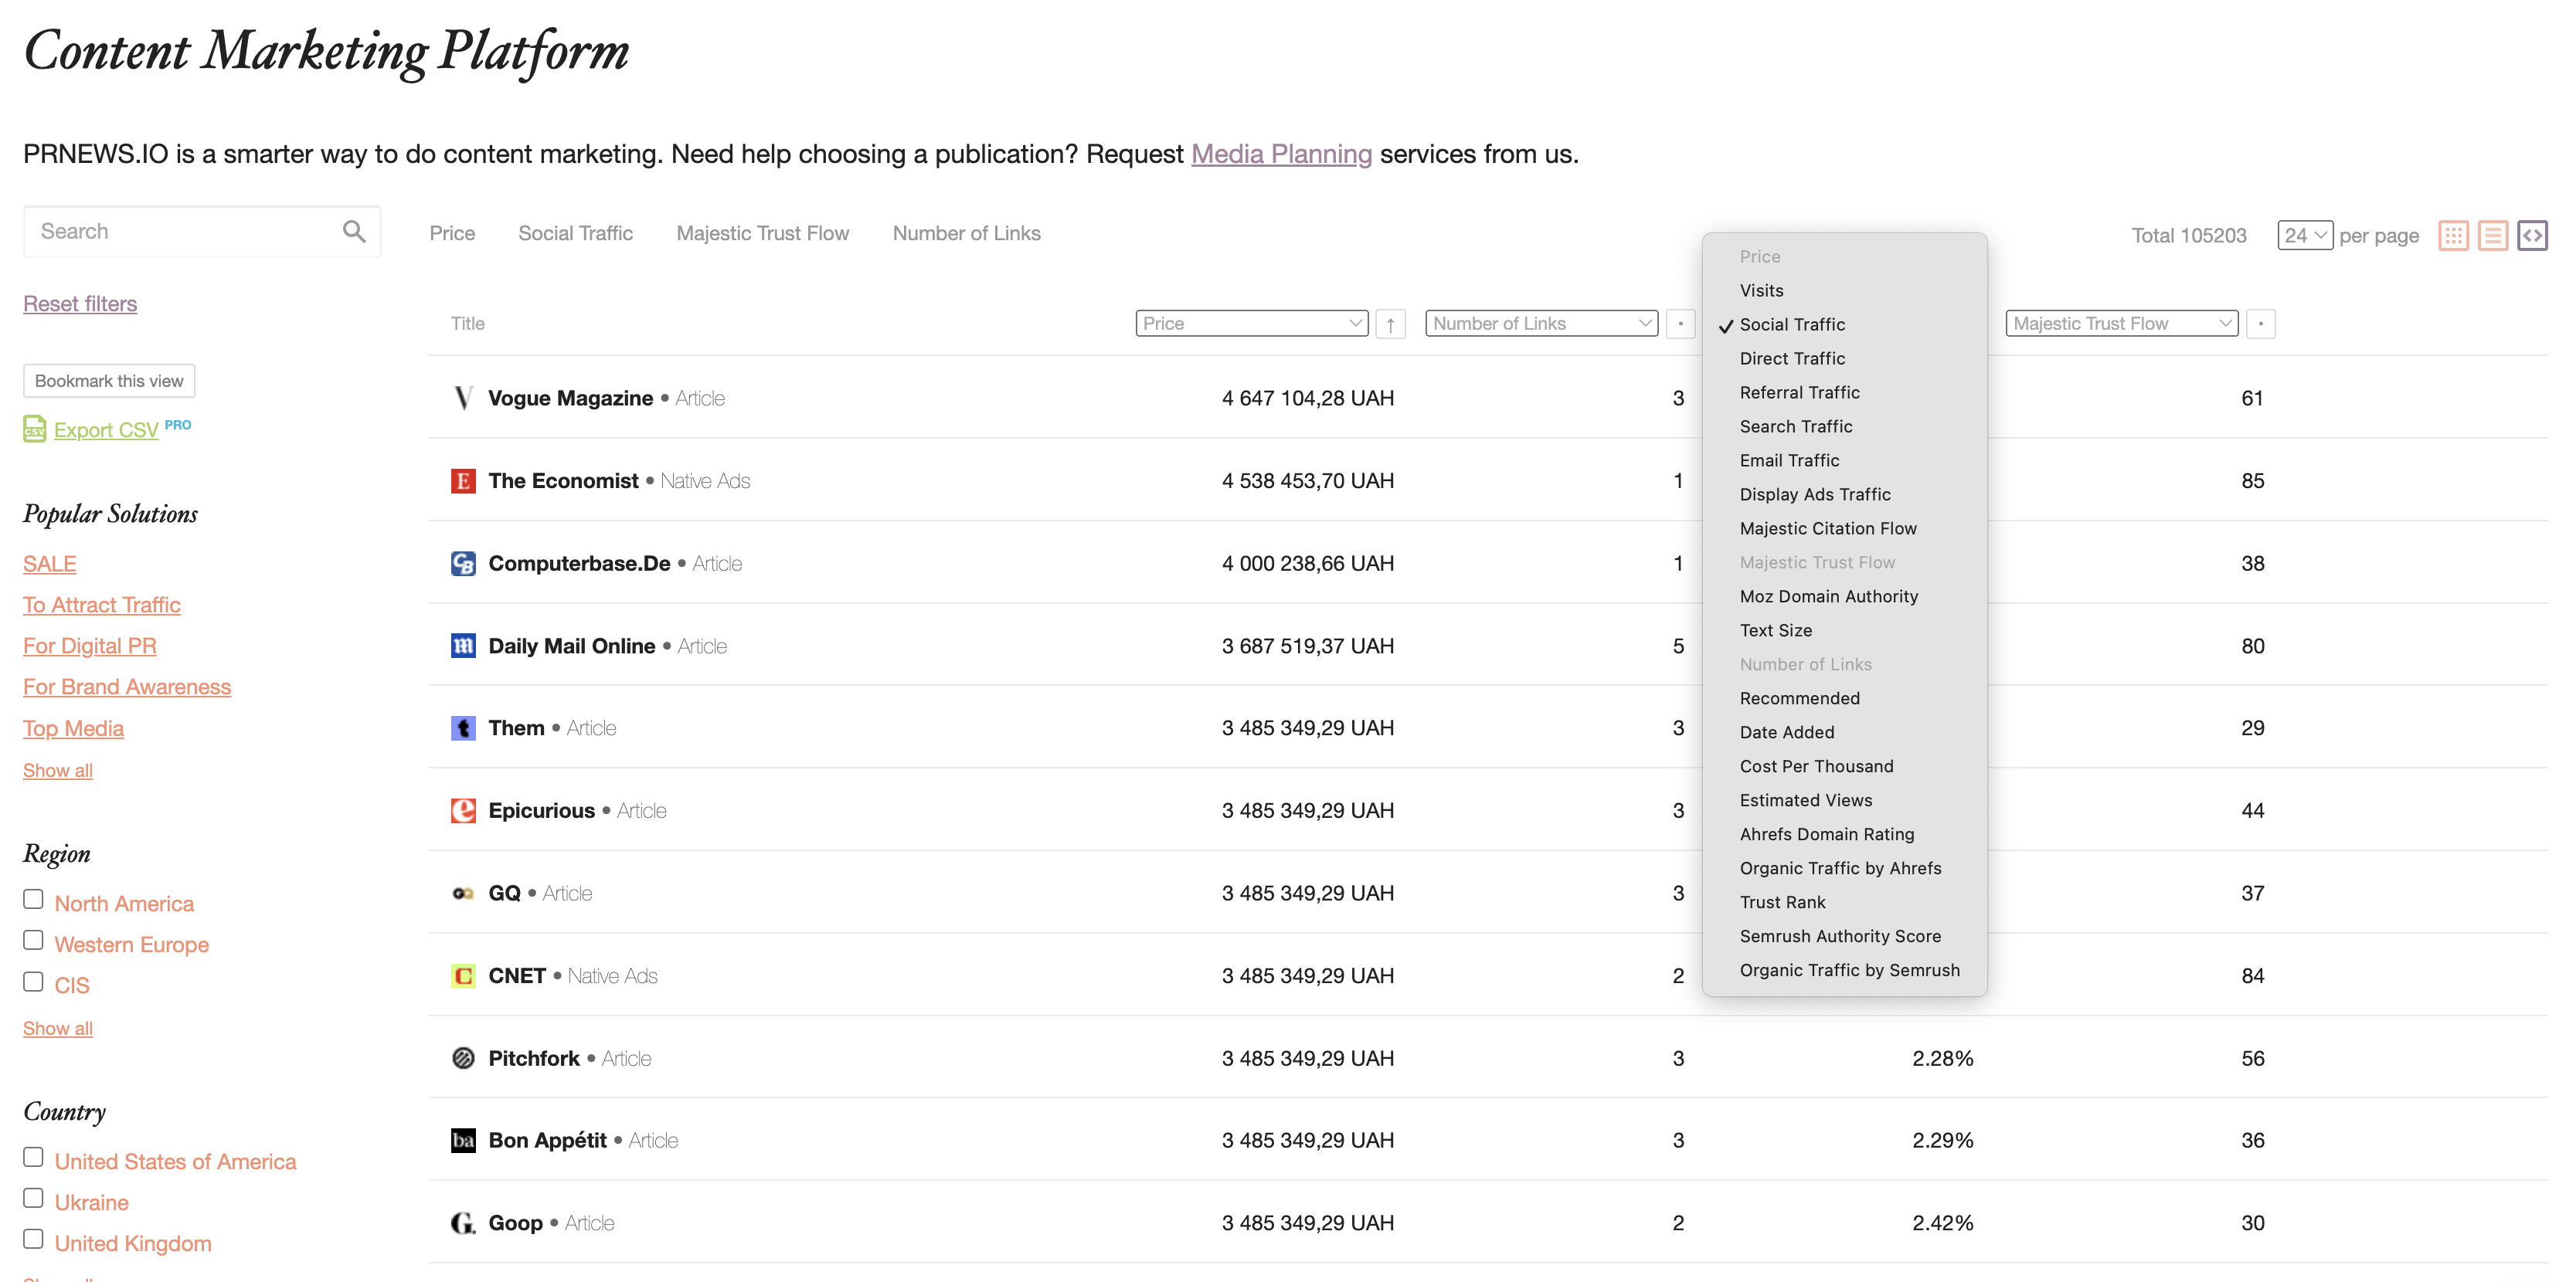
Task: Select Trust Rank option
Action: pos(1844,902)
